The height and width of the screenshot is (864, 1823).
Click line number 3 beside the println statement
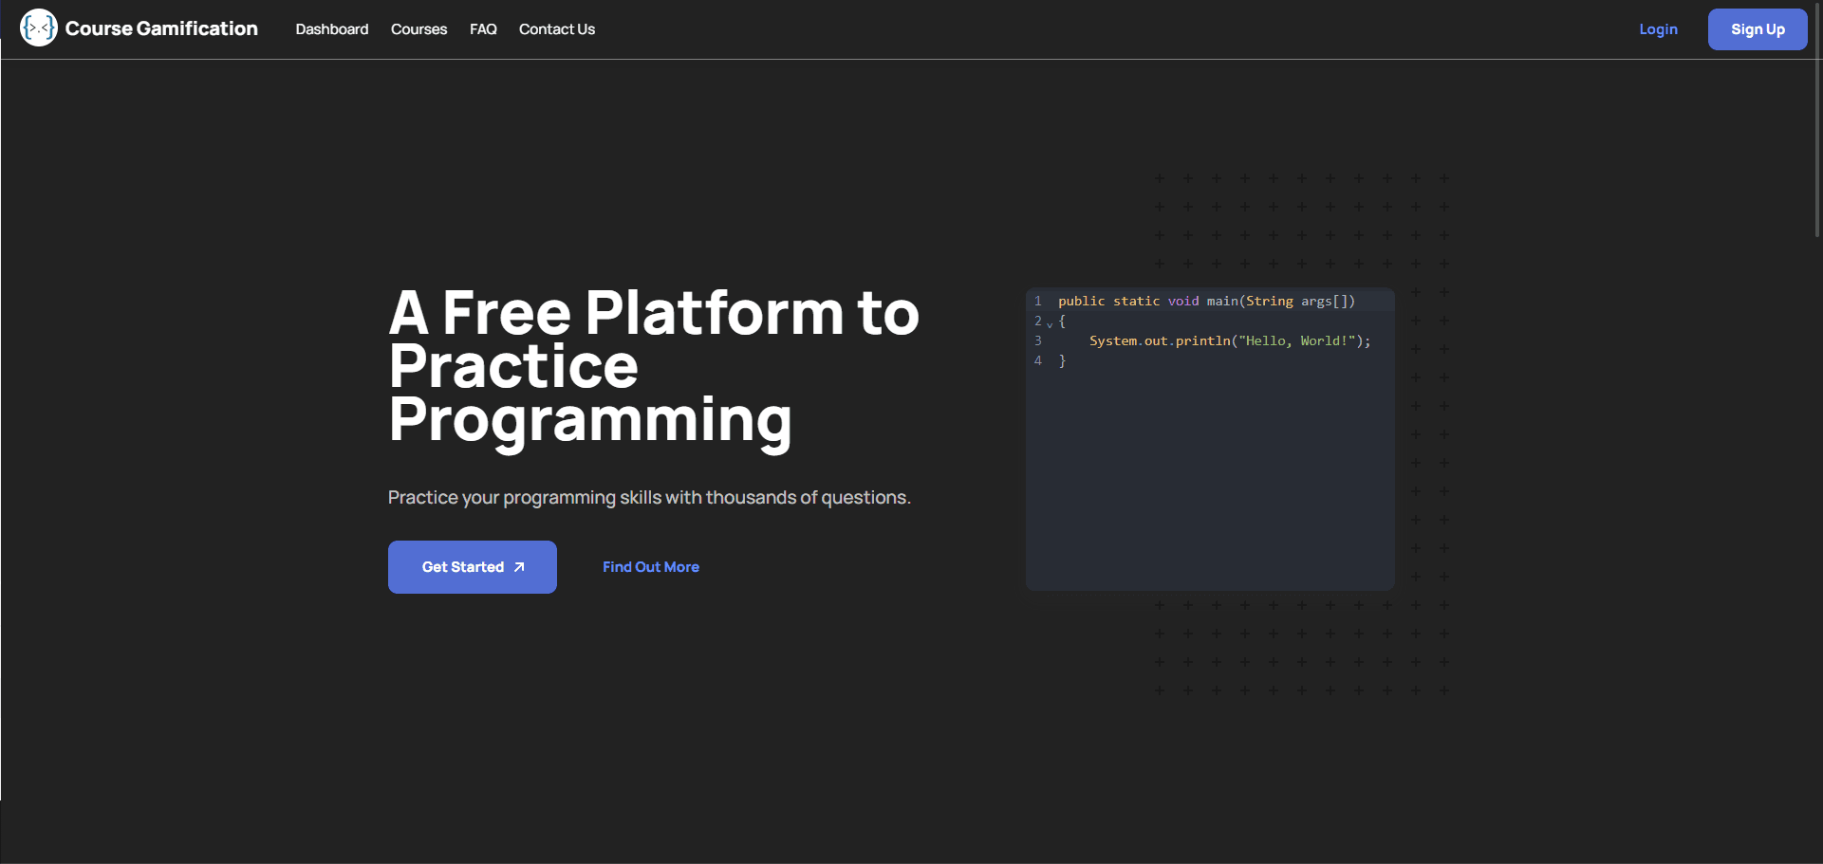[1037, 340]
